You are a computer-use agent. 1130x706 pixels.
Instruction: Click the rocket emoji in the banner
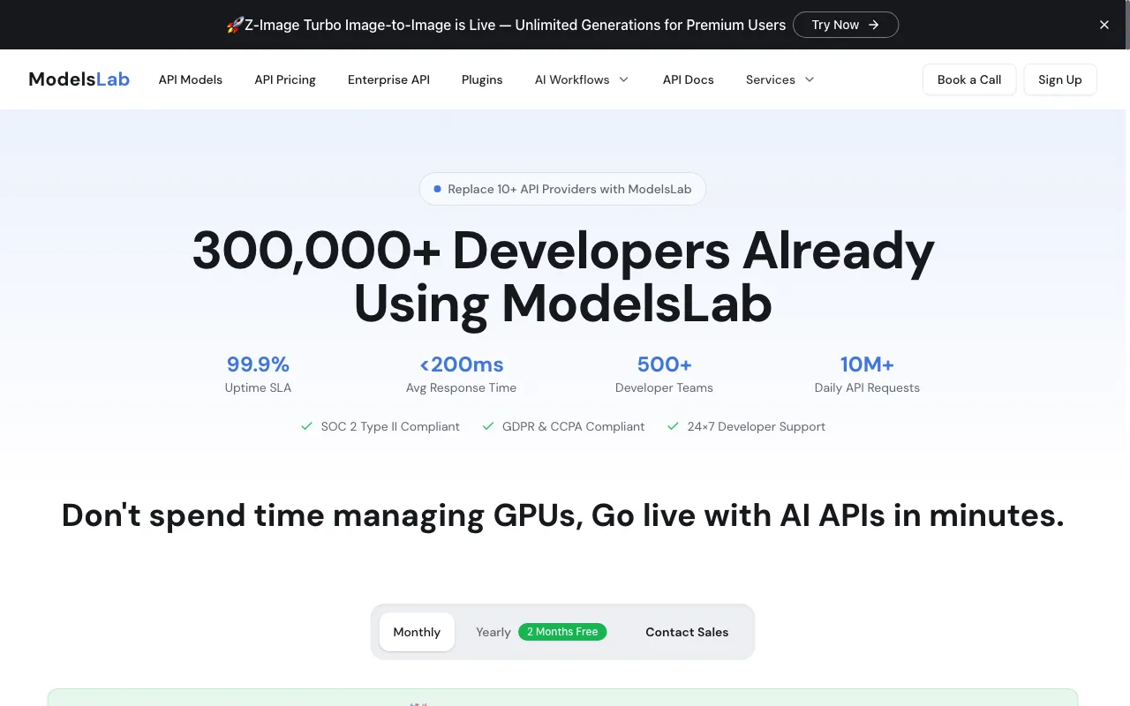pos(235,25)
